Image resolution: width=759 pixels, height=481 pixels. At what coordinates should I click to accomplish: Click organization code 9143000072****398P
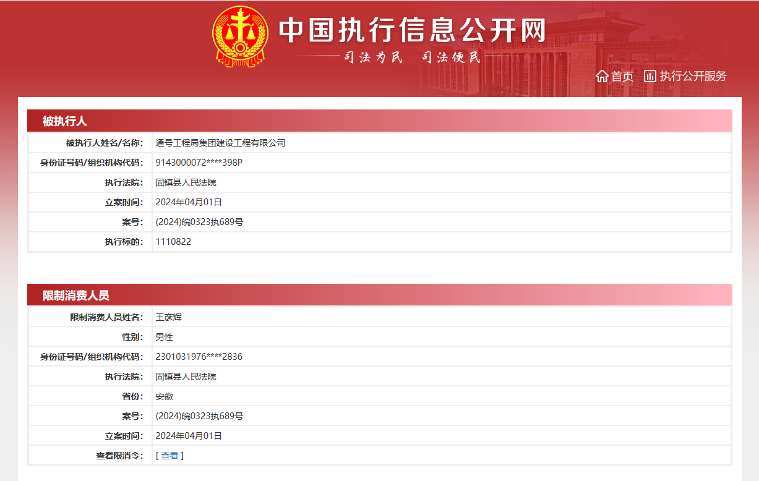point(199,163)
